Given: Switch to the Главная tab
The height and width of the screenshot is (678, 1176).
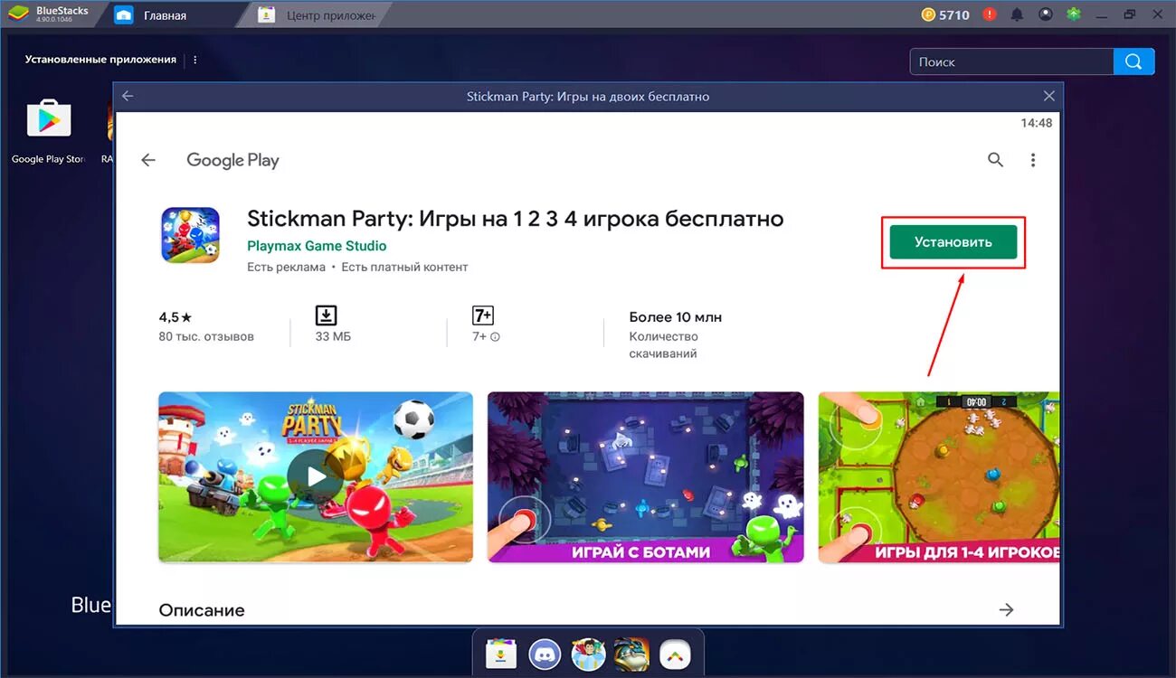Looking at the screenshot, I should click(165, 15).
